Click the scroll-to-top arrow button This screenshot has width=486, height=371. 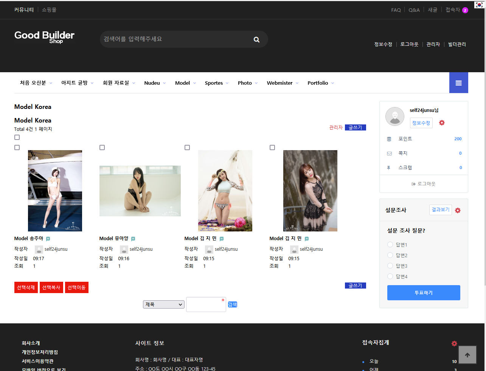(x=467, y=355)
